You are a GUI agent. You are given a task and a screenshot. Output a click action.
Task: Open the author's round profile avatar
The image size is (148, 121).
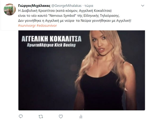click(x=10, y=9)
